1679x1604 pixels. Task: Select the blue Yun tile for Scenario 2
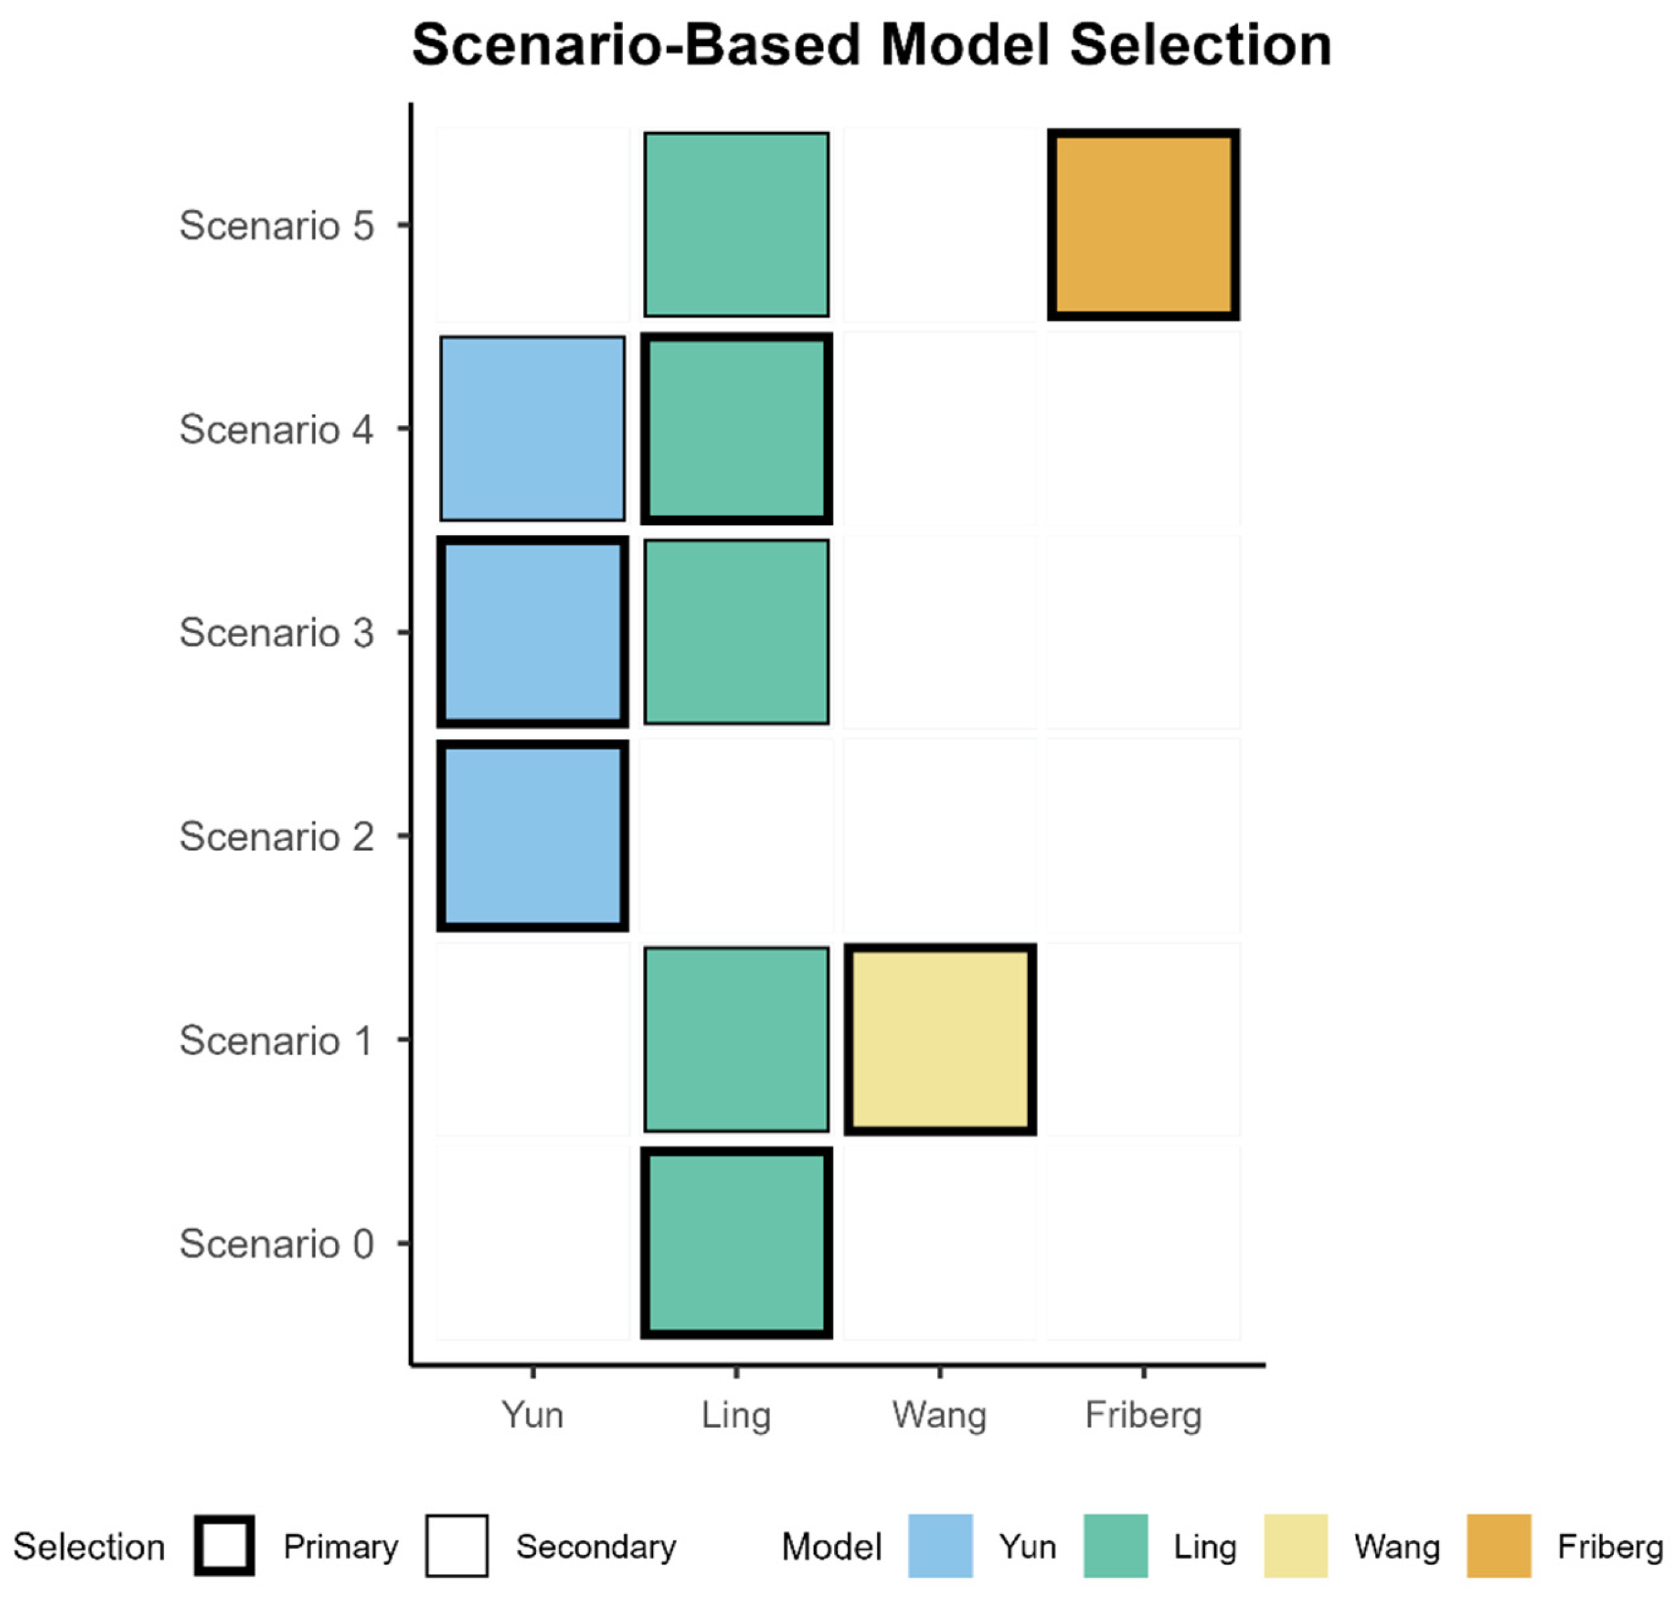pyautogui.click(x=533, y=835)
